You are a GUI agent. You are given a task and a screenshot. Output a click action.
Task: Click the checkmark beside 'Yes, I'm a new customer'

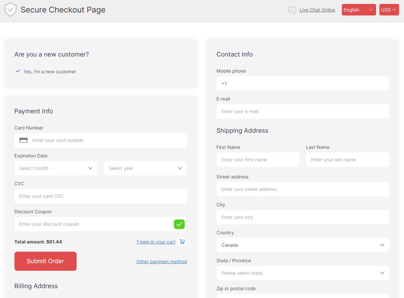pyautogui.click(x=18, y=71)
